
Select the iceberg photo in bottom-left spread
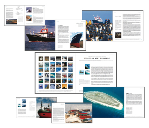[24, 101]
